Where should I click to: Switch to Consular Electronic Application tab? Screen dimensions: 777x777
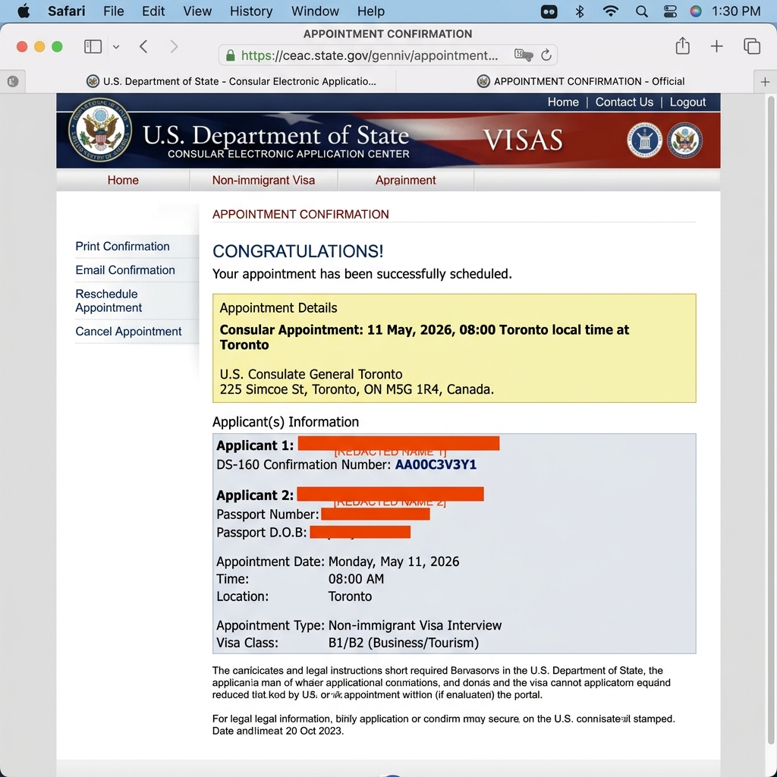pyautogui.click(x=231, y=81)
